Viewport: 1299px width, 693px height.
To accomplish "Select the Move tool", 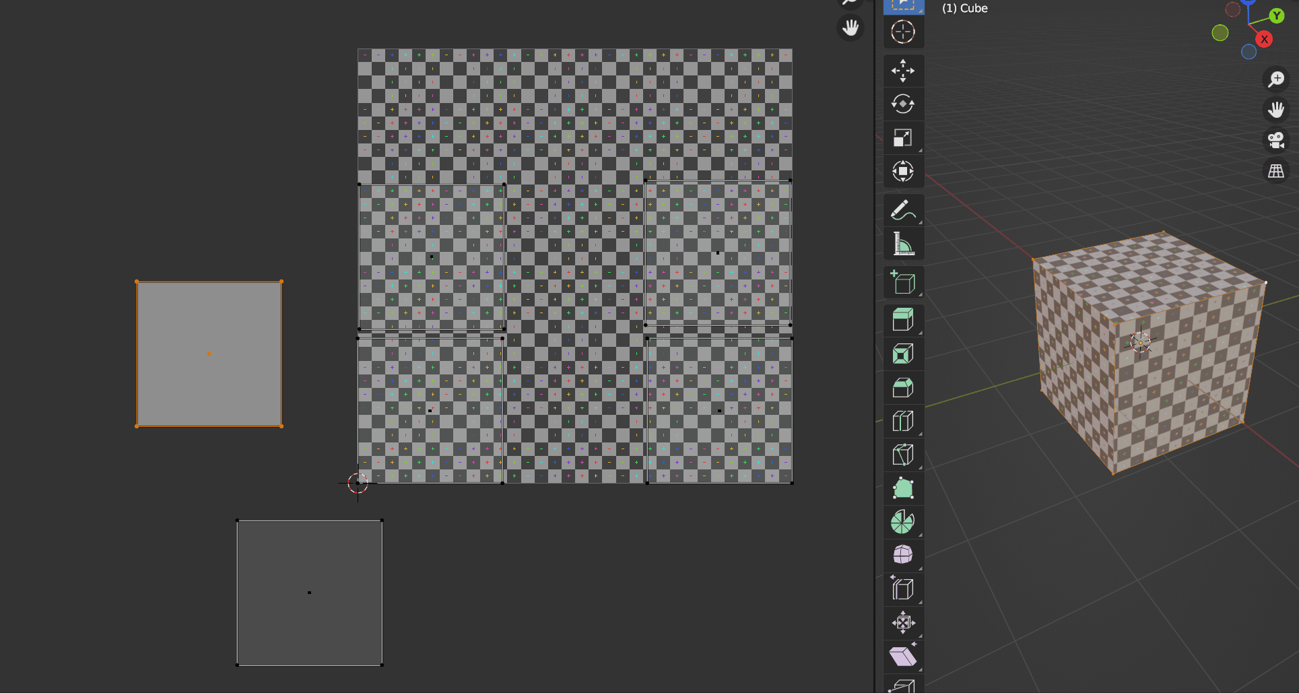I will point(903,71).
